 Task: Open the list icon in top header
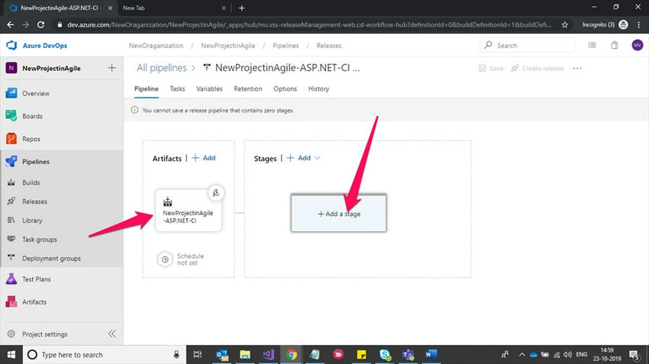tap(592, 45)
